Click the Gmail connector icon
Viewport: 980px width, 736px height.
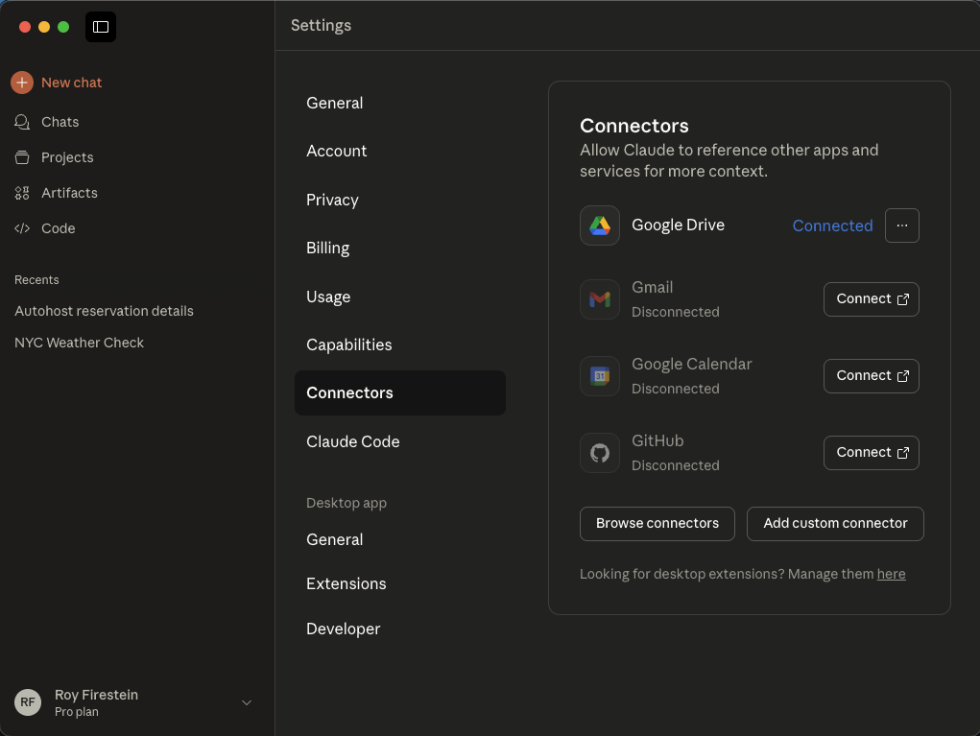point(599,298)
